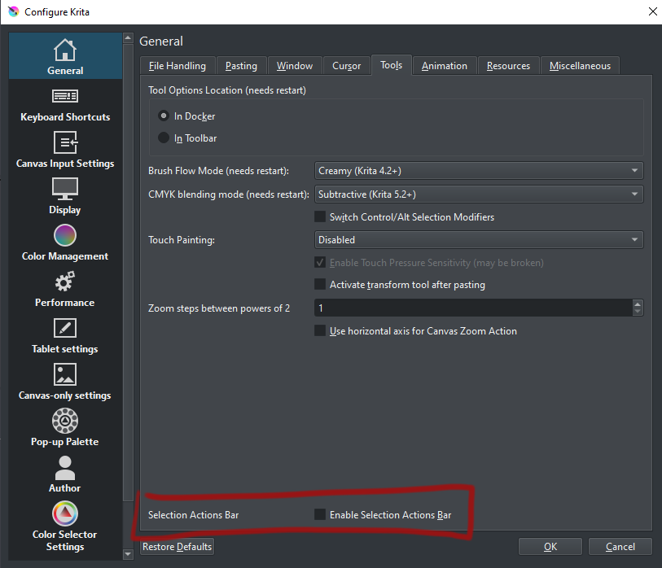Open Brush Flow Mode dropdown
662x568 pixels.
(x=479, y=171)
